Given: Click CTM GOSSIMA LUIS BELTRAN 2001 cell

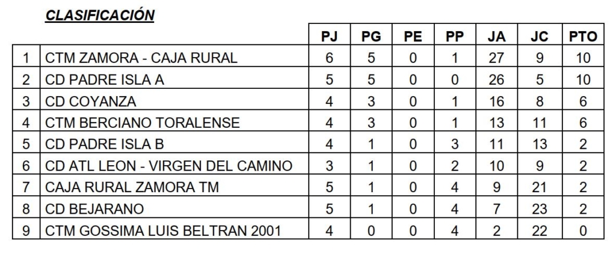Looking at the screenshot, I should tap(163, 231).
